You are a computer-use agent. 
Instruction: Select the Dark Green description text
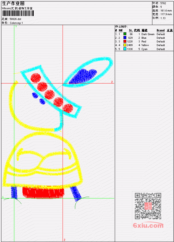(148, 34)
